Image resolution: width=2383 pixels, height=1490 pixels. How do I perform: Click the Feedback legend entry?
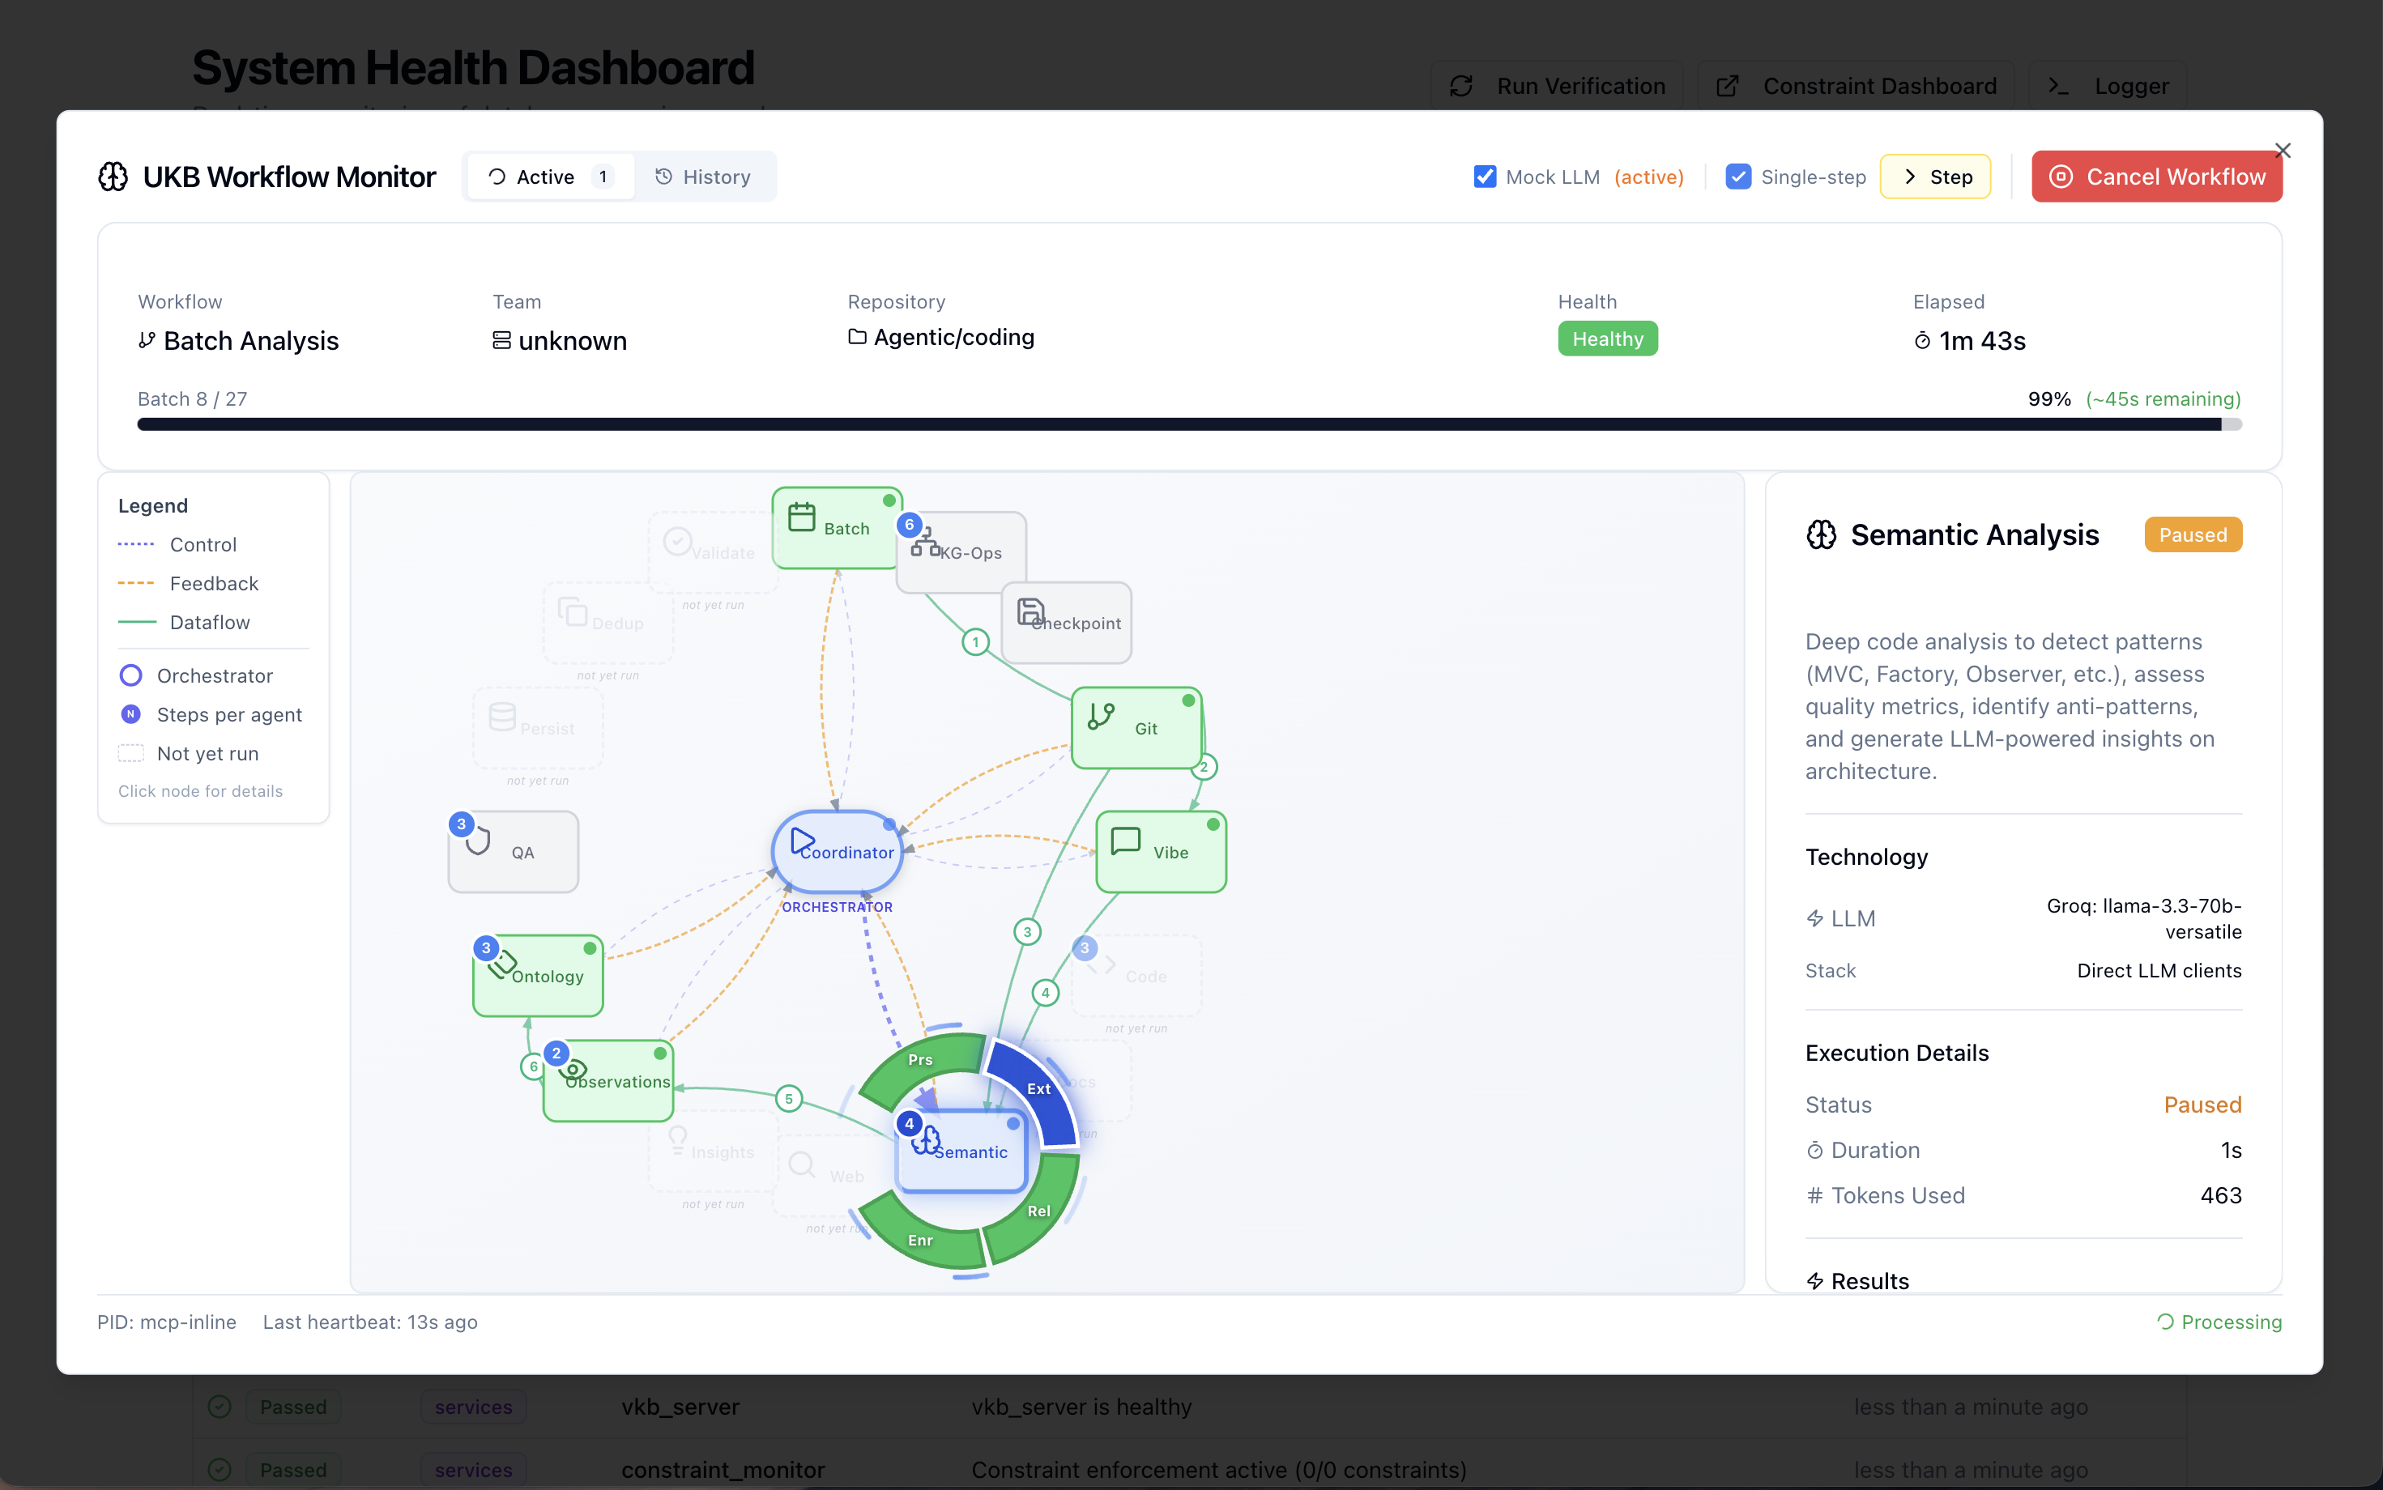(188, 583)
